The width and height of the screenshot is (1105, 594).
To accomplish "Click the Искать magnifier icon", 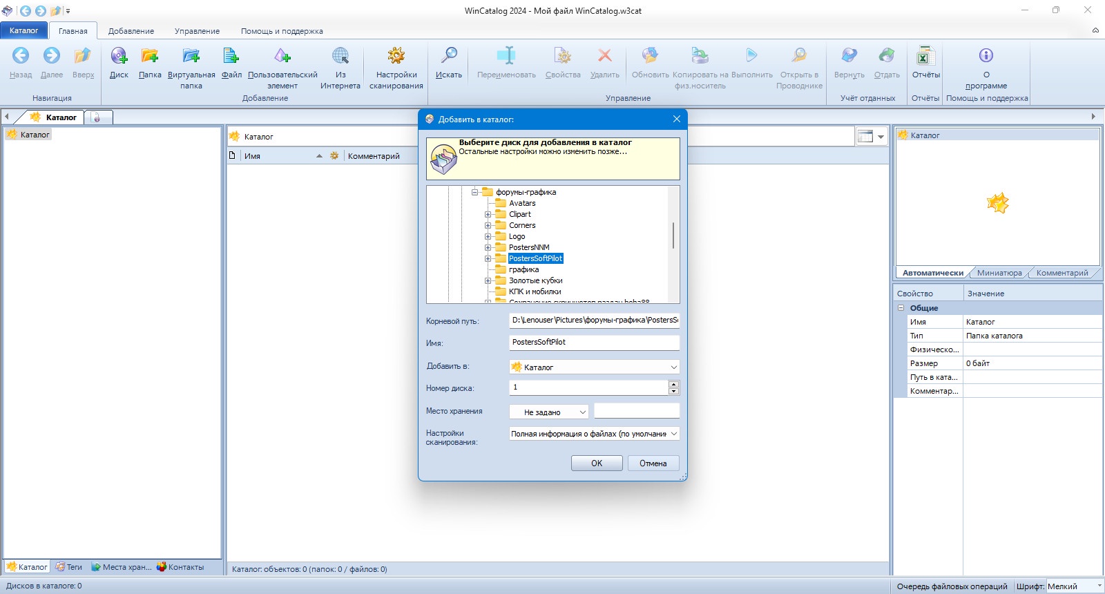I will tap(449, 56).
